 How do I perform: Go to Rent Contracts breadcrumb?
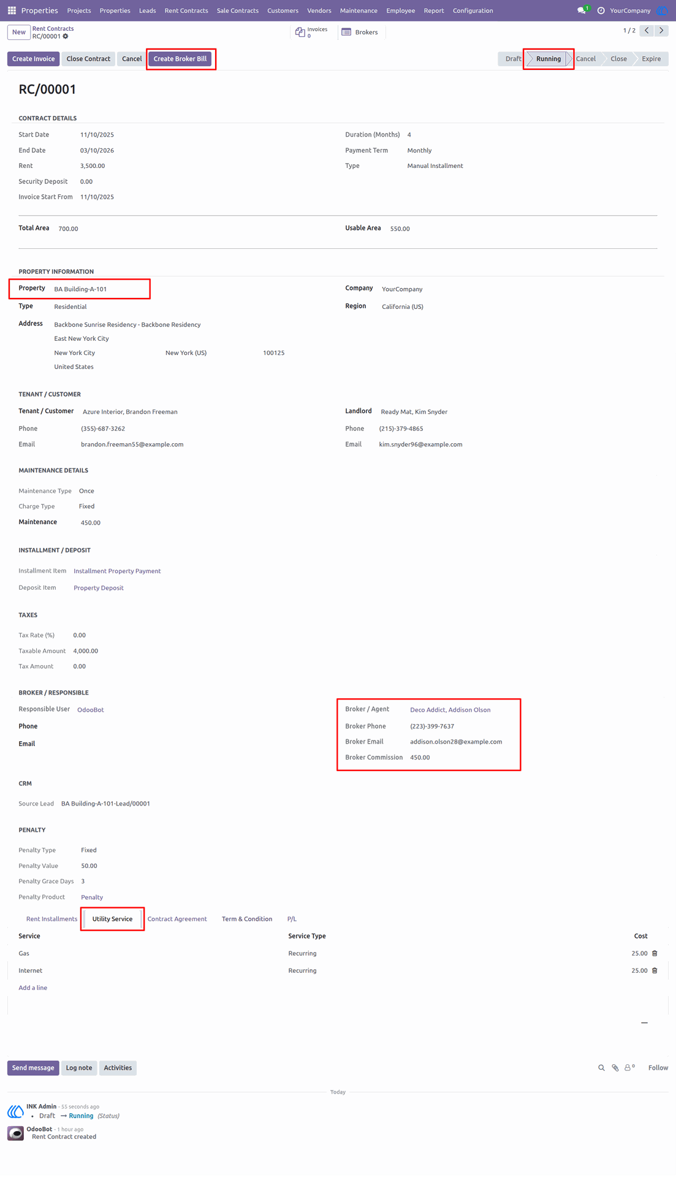(x=53, y=29)
